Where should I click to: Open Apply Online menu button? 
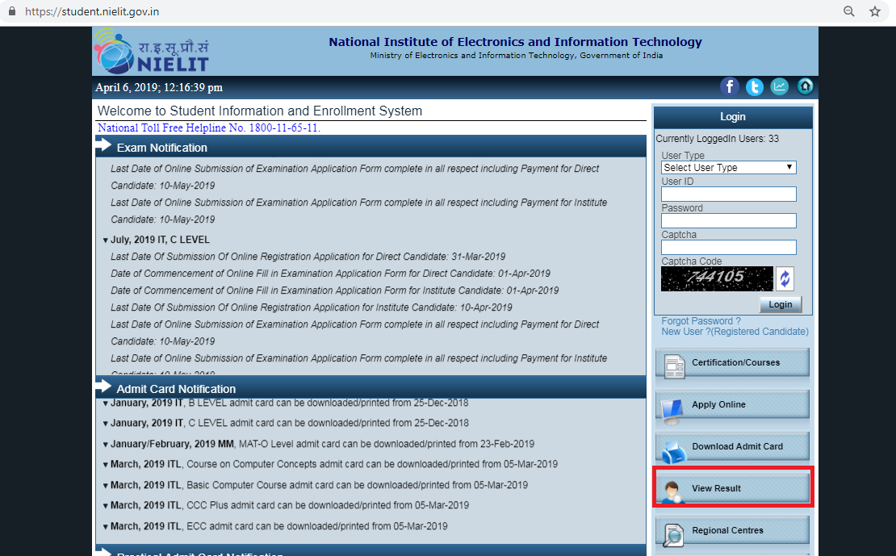[x=733, y=406]
